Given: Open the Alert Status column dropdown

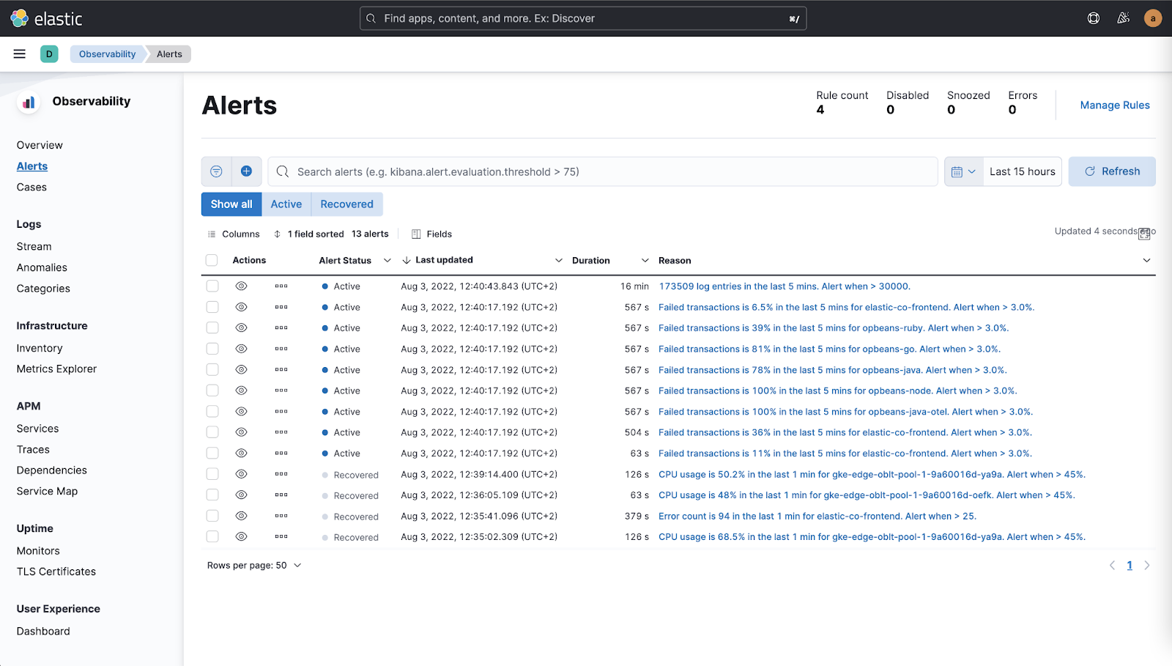Looking at the screenshot, I should 387,260.
